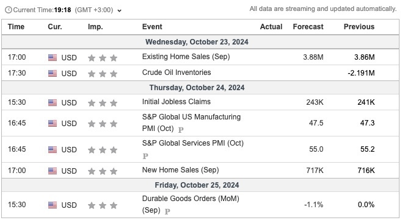Click the Imp. column header
This screenshot has height=223, width=405.
pos(95,27)
